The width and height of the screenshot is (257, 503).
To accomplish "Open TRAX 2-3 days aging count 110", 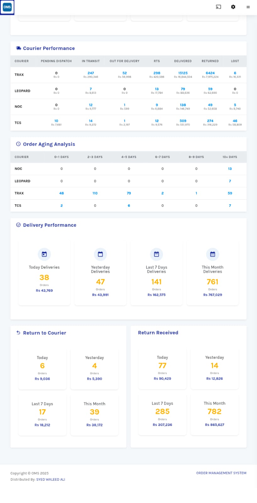I will tap(95, 193).
